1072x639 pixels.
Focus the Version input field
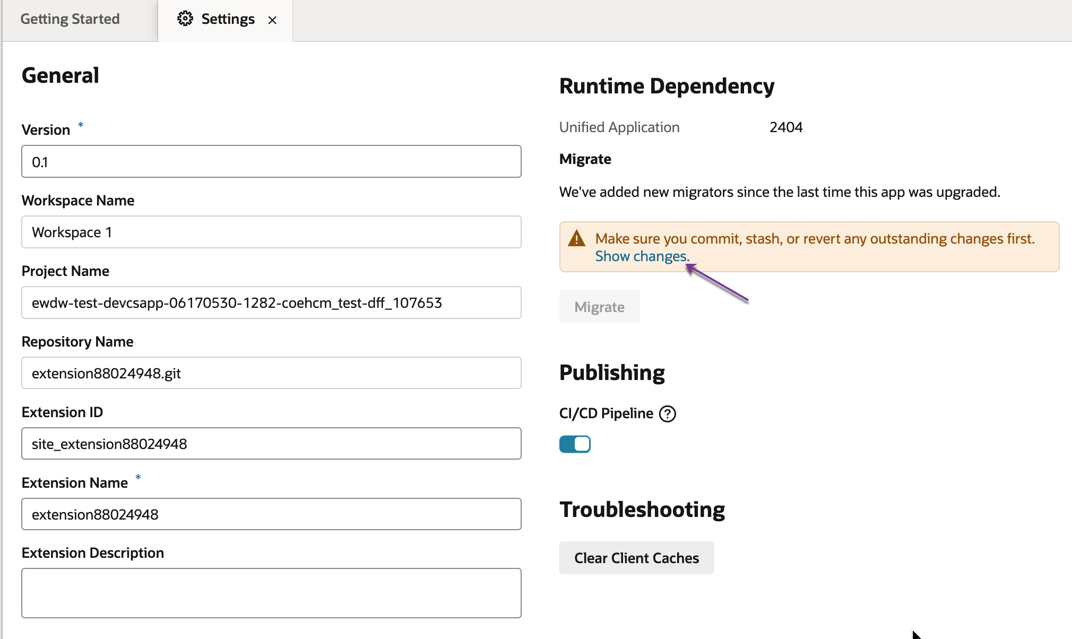[271, 162]
